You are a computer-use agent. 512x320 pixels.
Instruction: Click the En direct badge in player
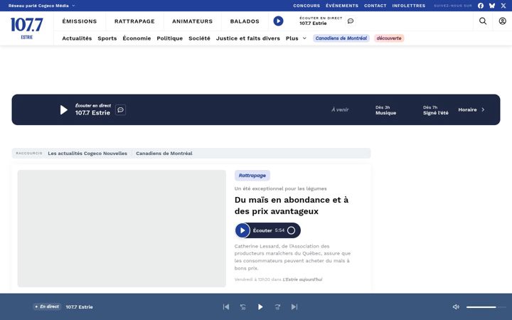(47, 306)
